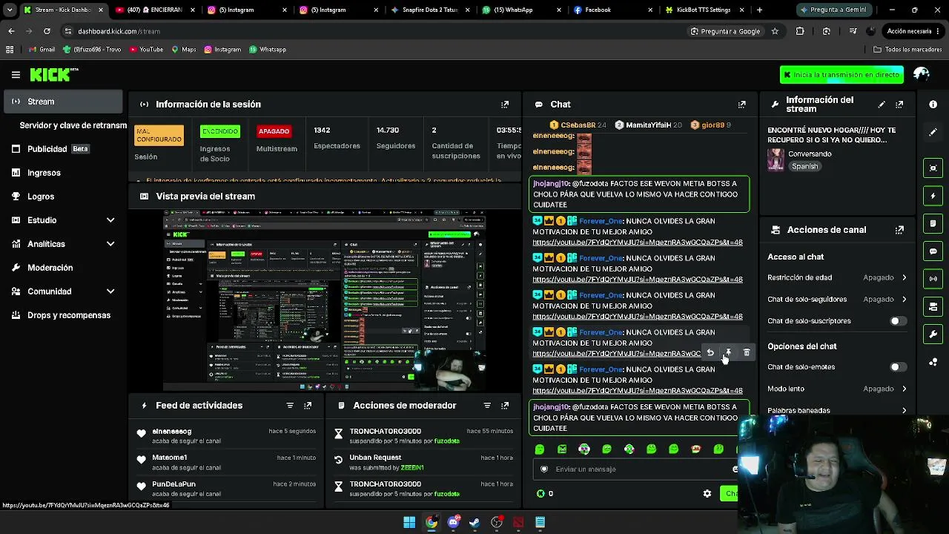Open chat settings gear
The image size is (949, 534).
click(x=707, y=493)
